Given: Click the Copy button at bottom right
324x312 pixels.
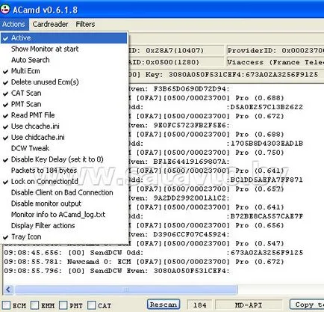Looking at the screenshot, I should pyautogui.click(x=307, y=305).
